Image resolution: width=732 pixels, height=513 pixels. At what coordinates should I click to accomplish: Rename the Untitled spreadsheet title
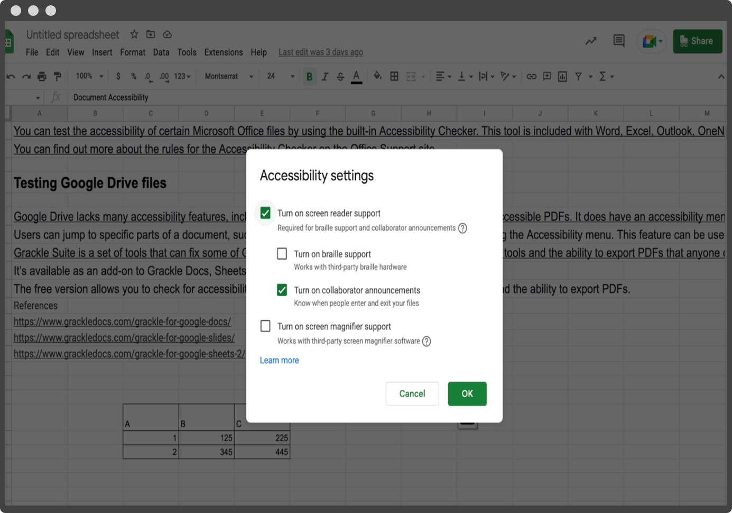(73, 34)
